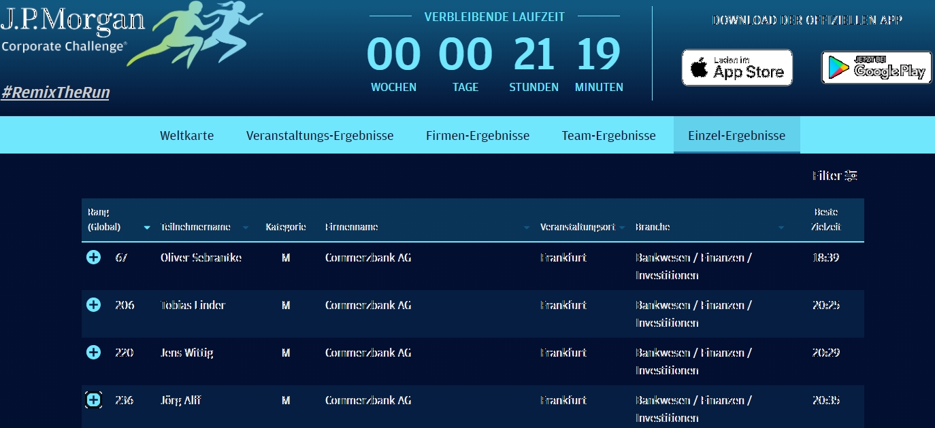Select participant name Jens Wittig
This screenshot has height=428, width=935.
[x=186, y=353]
